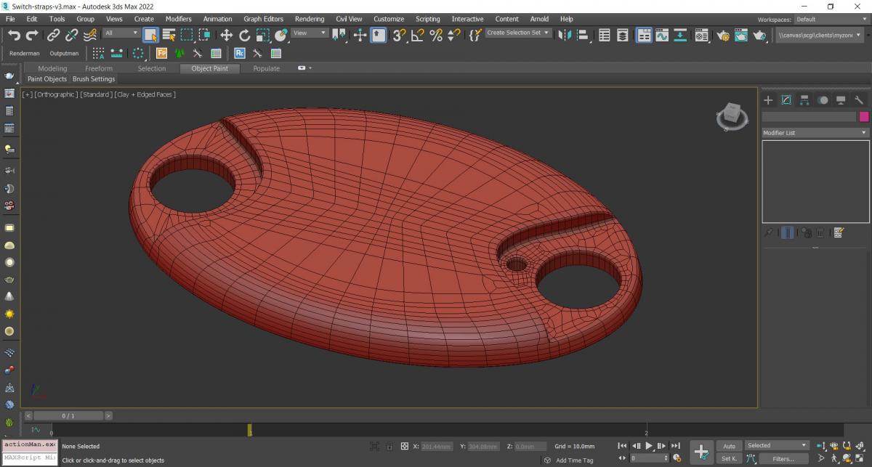Click the Undo arrow icon
This screenshot has height=467, width=872.
tap(14, 35)
